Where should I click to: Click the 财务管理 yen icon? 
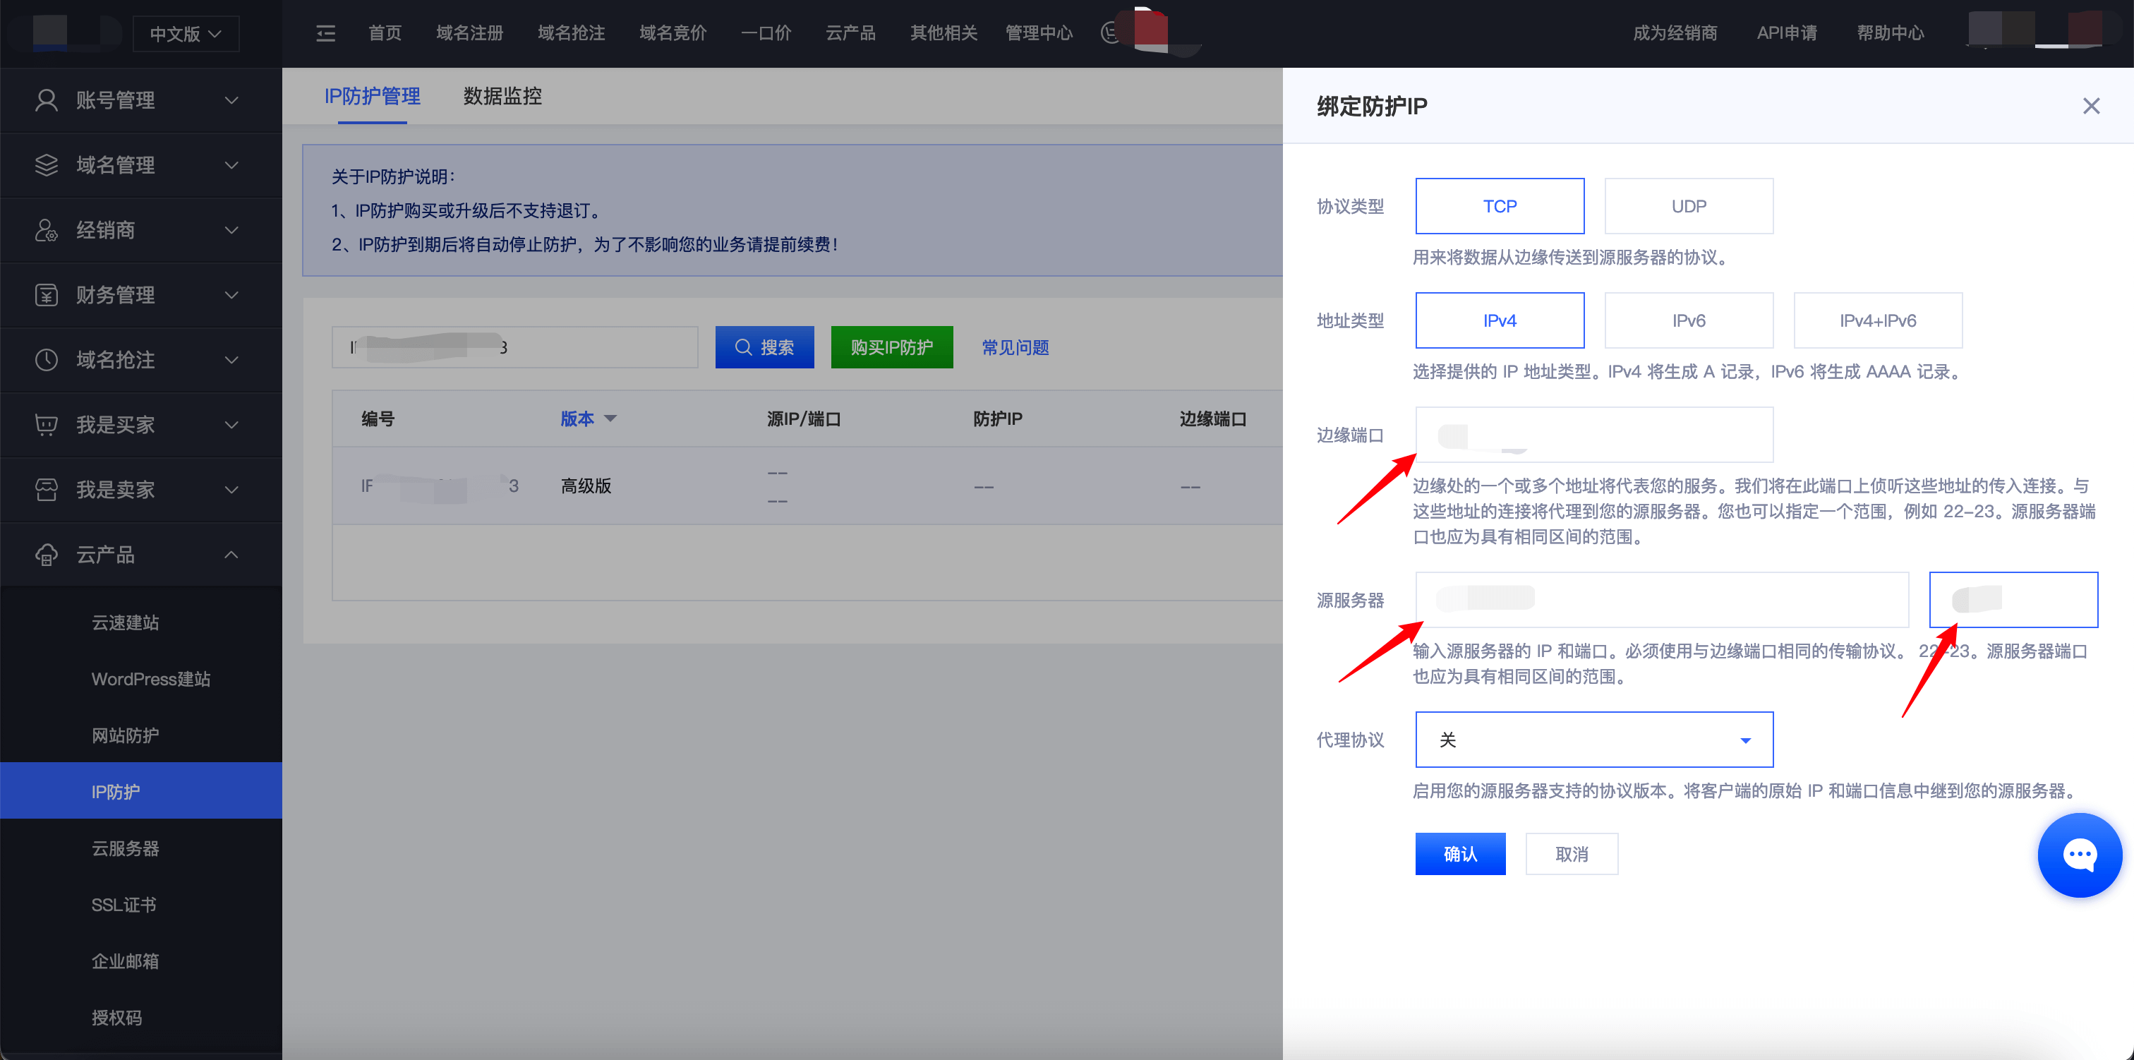click(47, 295)
